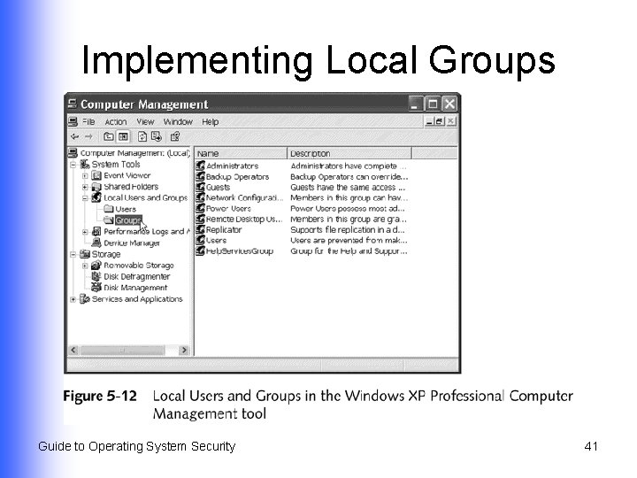The height and width of the screenshot is (478, 637).
Task: Open the Action menu
Action: tap(116, 121)
